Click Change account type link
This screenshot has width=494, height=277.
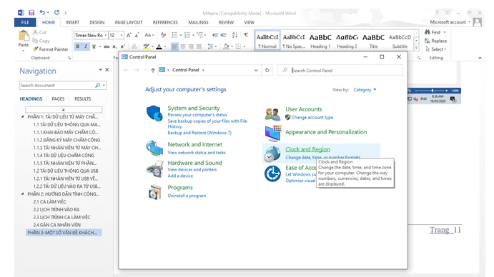[x=312, y=117]
